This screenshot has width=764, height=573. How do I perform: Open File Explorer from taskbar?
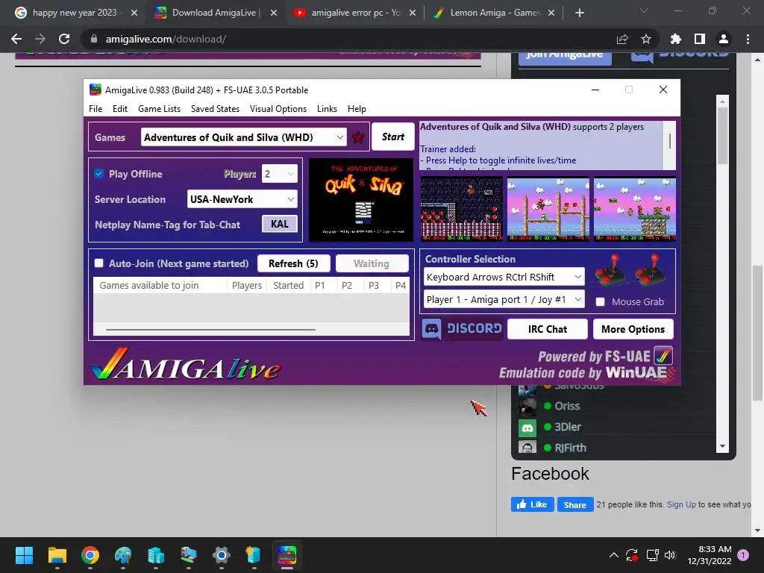click(57, 555)
